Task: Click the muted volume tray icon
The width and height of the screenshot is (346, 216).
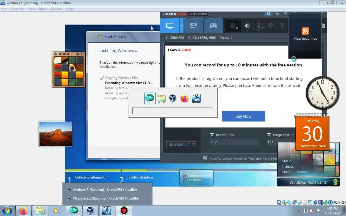Action: (312, 211)
